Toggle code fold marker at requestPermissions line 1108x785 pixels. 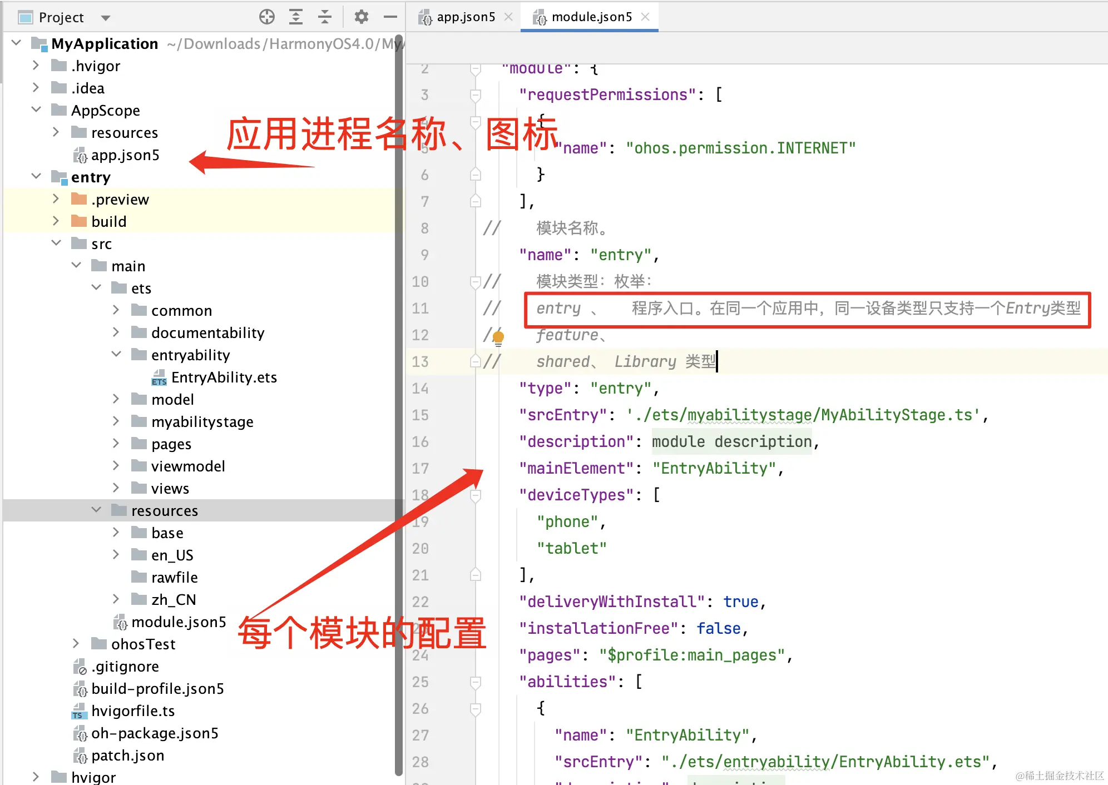(476, 95)
